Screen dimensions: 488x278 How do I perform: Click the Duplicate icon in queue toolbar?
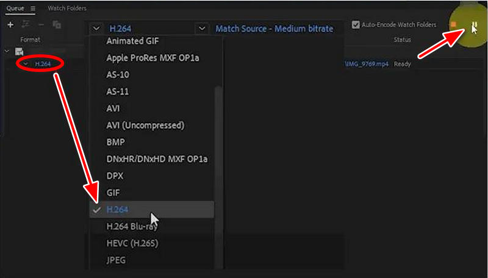point(57,24)
